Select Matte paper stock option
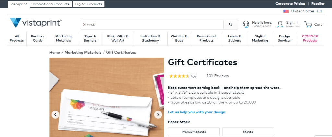The image size is (332, 137). [248, 132]
